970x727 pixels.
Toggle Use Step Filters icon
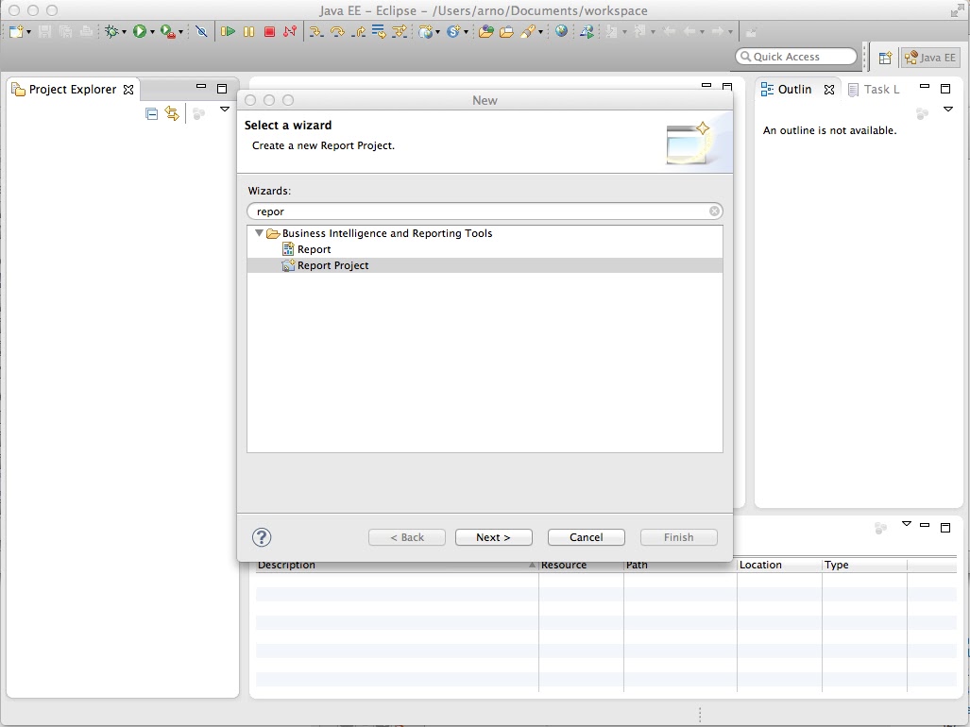point(400,31)
